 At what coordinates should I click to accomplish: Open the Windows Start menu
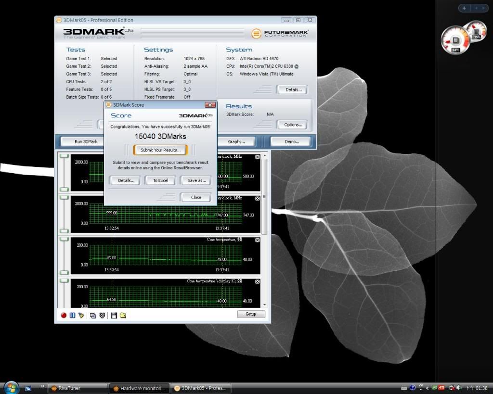(x=12, y=388)
